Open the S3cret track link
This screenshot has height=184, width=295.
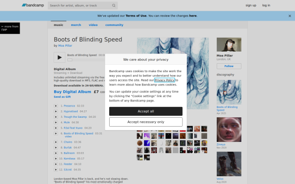(x=68, y=170)
